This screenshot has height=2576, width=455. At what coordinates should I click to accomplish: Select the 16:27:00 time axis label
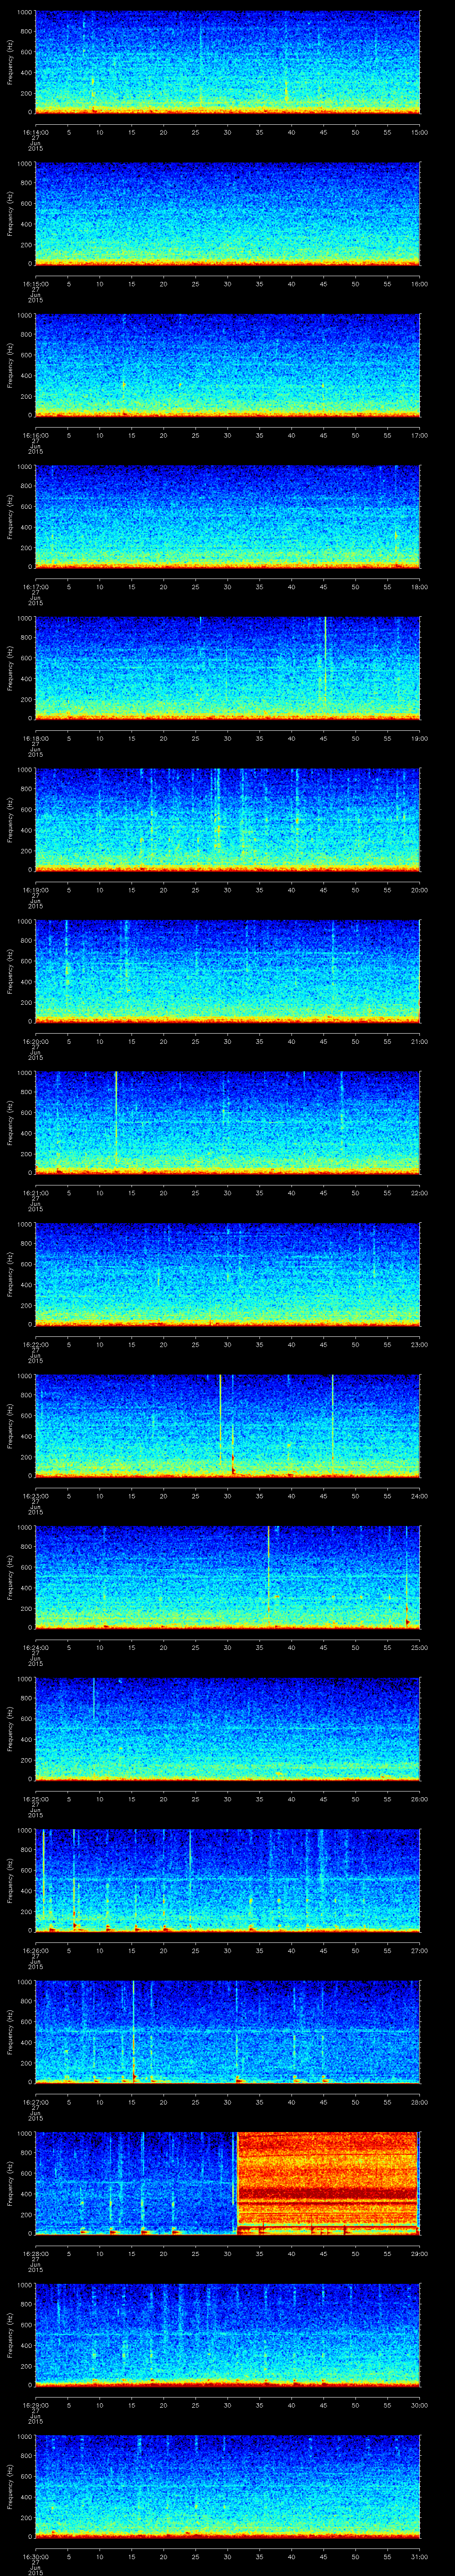35,2101
